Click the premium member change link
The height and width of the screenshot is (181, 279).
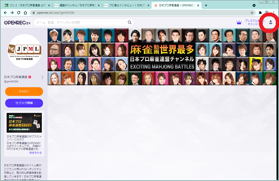click(x=252, y=22)
